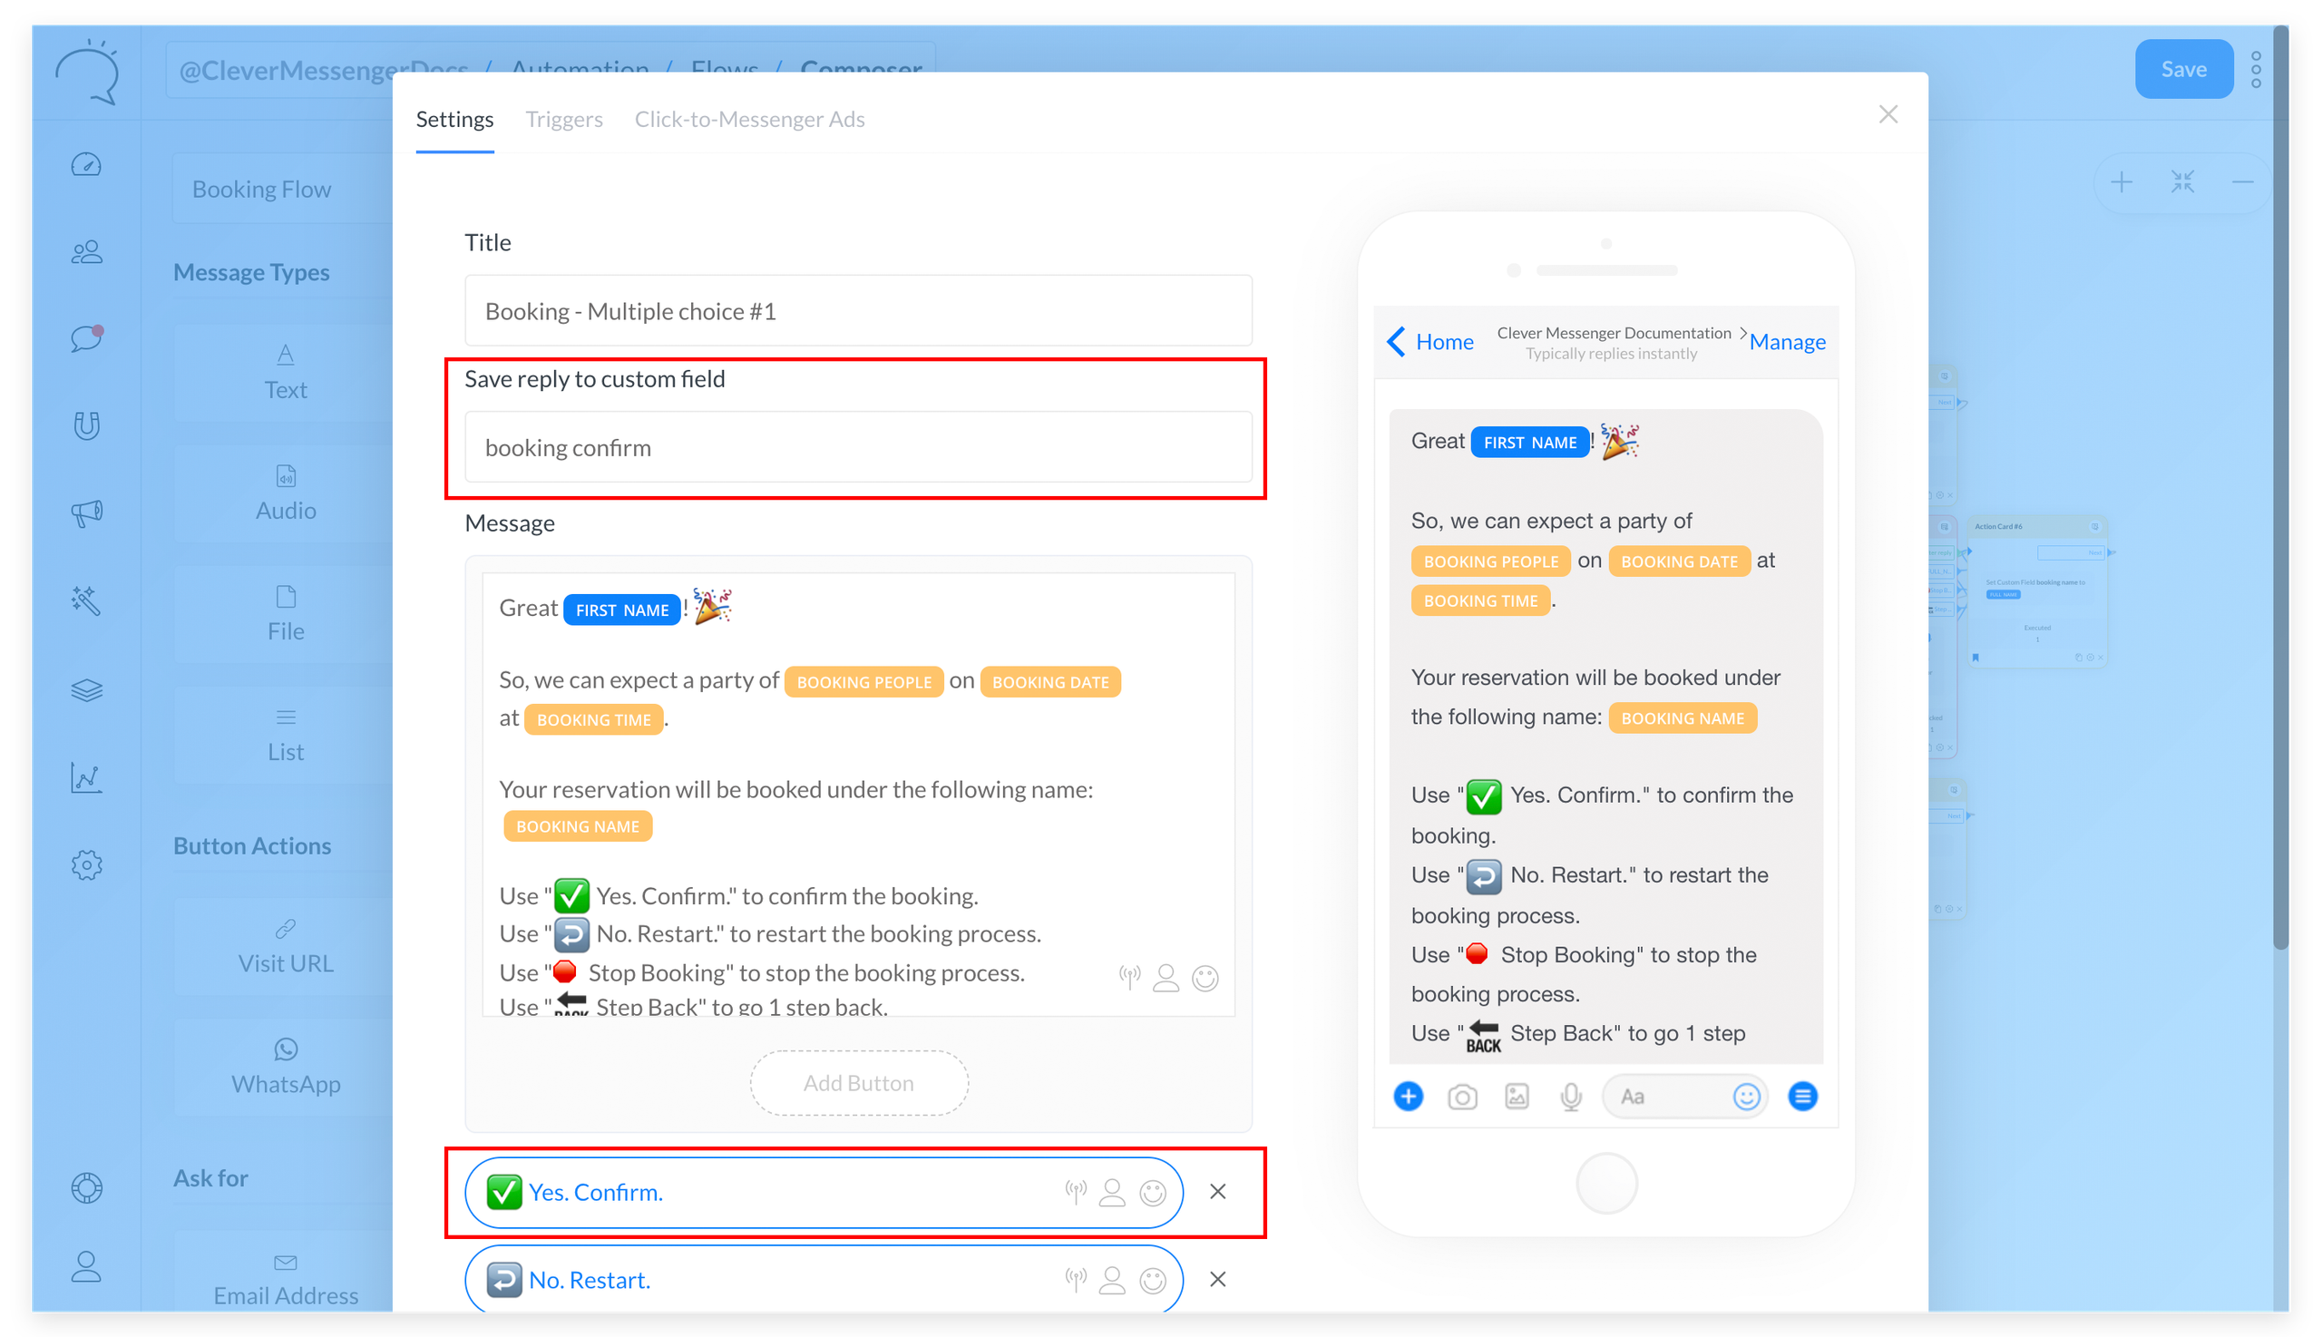Viewport: 2322px width, 1337px height.
Task: Remove the Yes. Confirm. quick reply
Action: 1217,1191
